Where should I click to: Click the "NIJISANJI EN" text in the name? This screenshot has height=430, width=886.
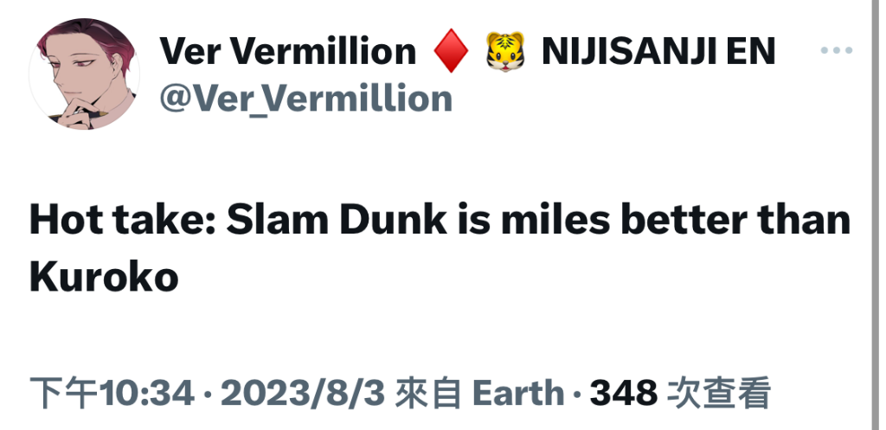(658, 51)
